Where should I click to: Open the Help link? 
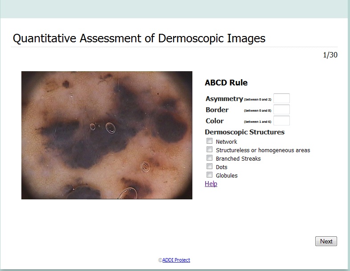[x=211, y=184]
